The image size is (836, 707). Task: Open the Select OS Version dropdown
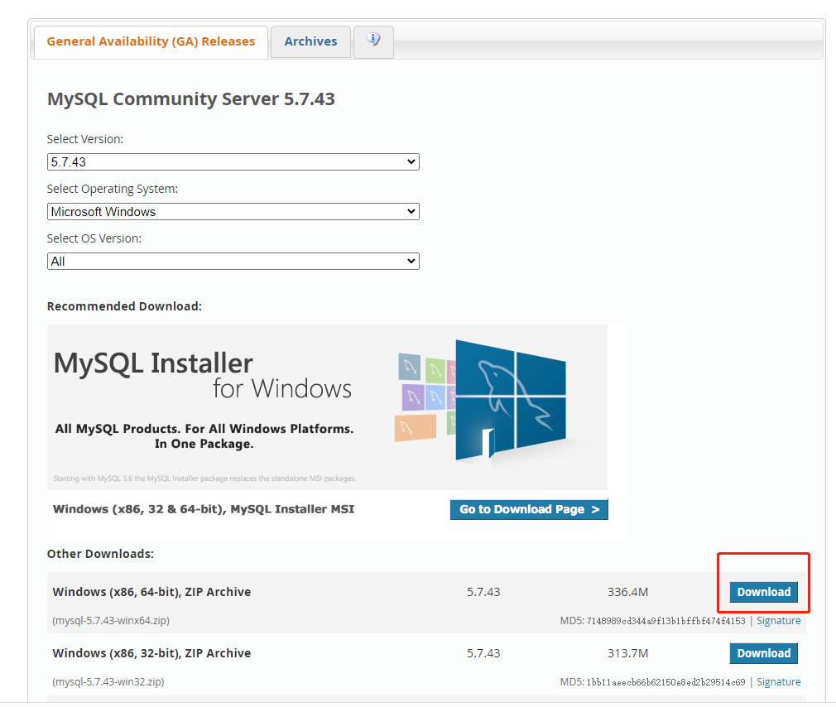point(233,262)
